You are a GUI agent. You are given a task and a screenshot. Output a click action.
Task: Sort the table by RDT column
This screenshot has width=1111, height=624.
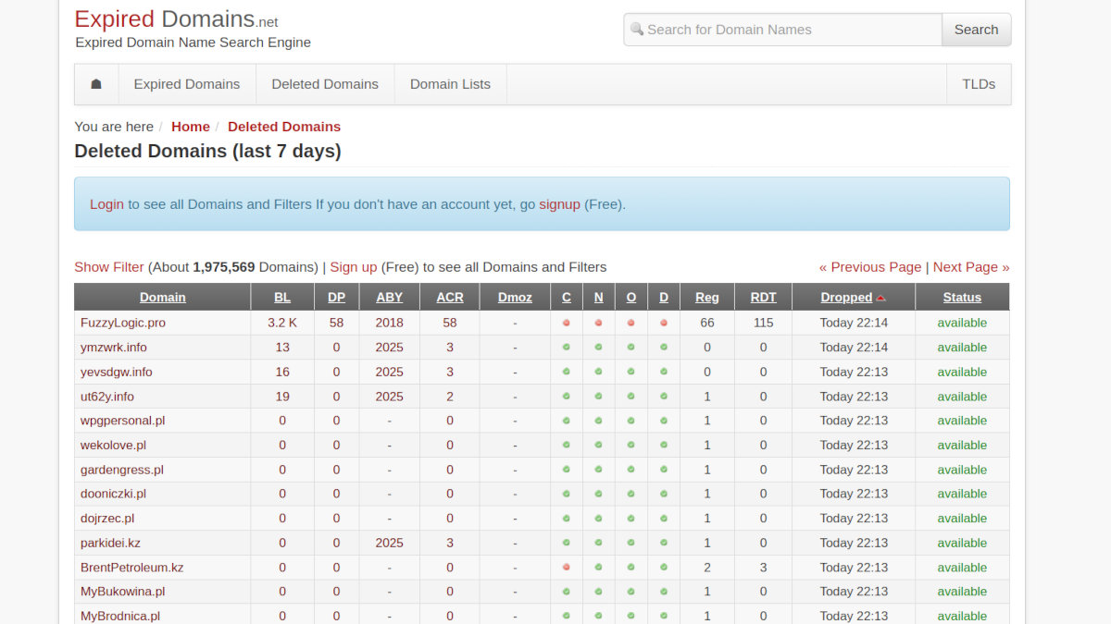[764, 298]
